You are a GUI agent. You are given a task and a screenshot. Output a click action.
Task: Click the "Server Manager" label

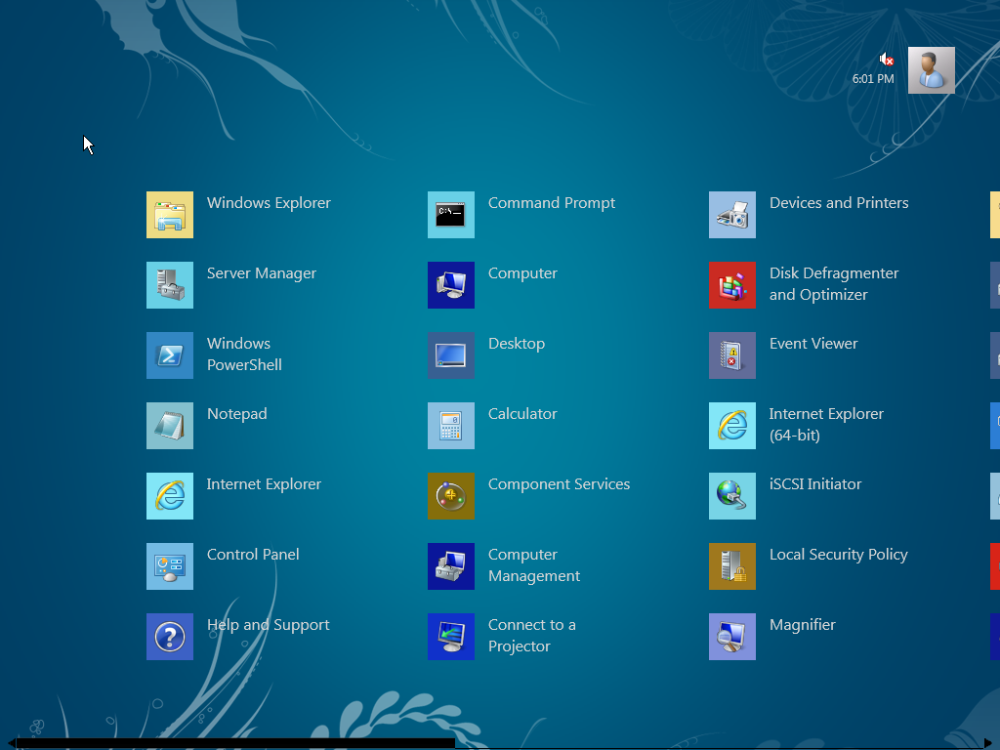click(x=262, y=273)
